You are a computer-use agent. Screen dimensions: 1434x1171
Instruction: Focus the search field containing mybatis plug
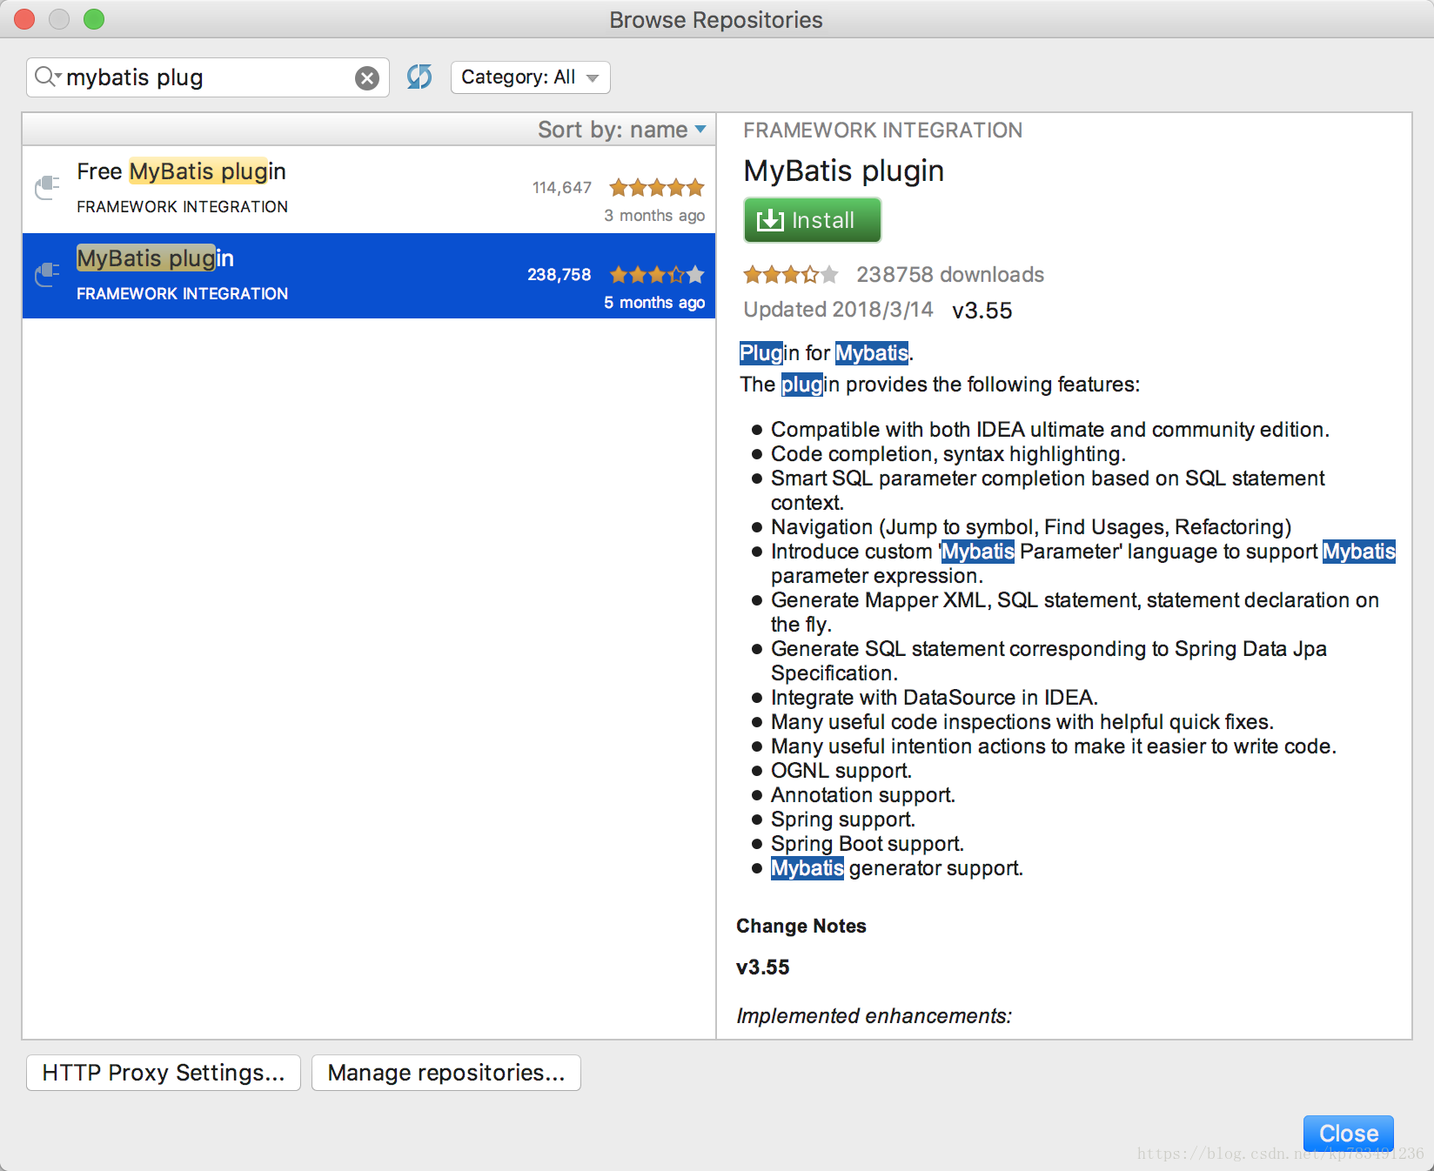pyautogui.click(x=207, y=77)
